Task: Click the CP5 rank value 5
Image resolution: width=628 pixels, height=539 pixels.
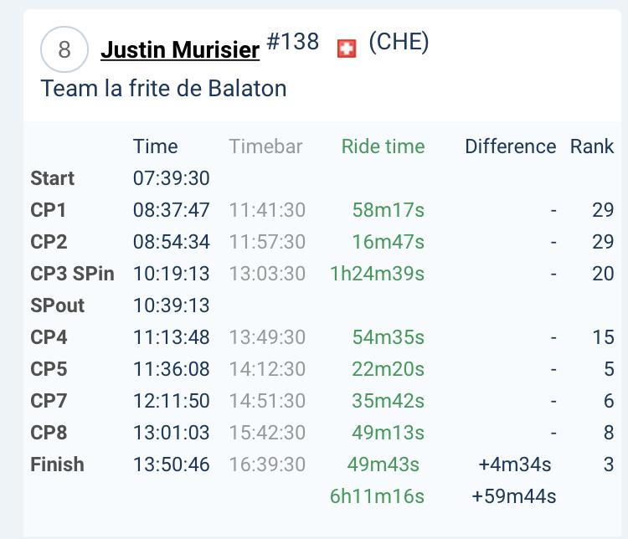Action: (x=609, y=369)
